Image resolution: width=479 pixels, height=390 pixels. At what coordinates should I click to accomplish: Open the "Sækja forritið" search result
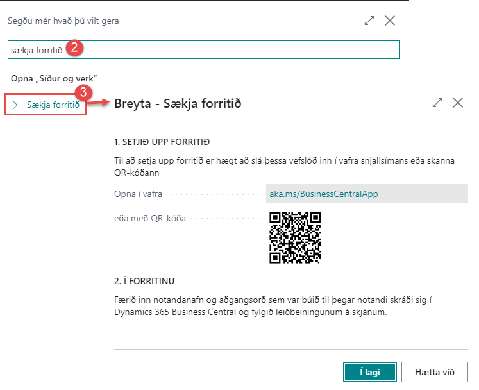(x=53, y=105)
